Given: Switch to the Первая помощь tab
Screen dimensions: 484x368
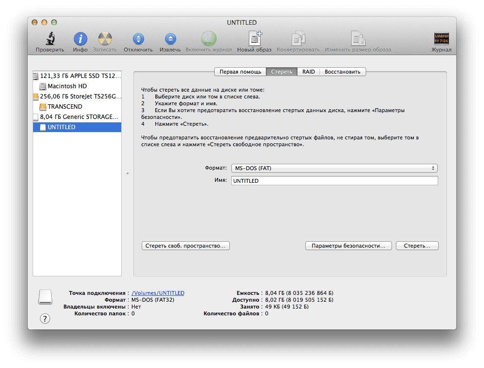Looking at the screenshot, I should (240, 72).
